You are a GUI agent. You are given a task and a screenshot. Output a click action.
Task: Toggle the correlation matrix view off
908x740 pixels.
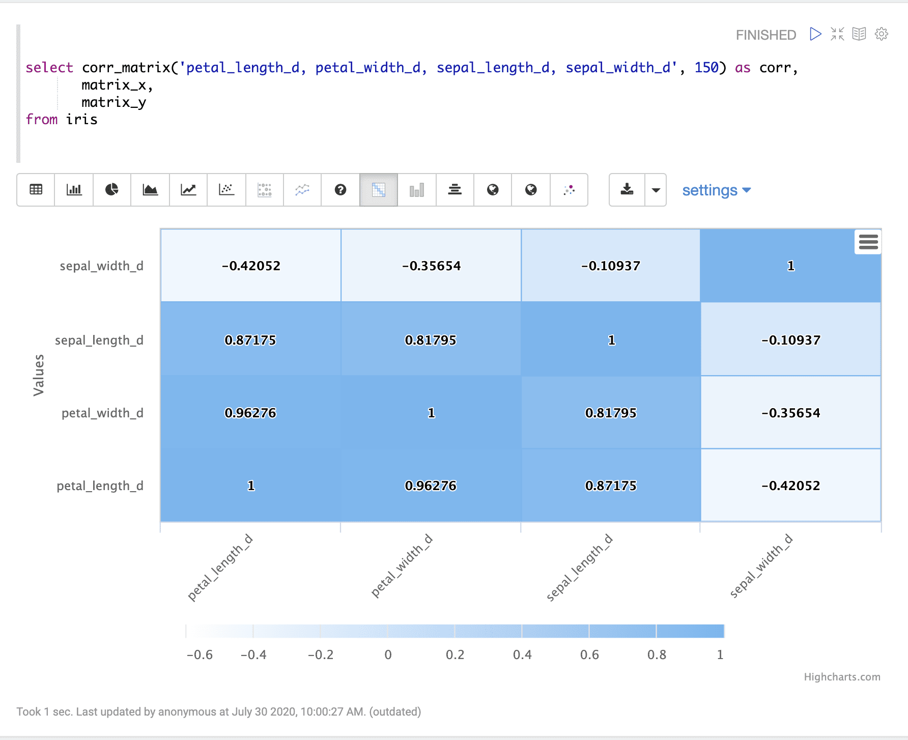378,190
